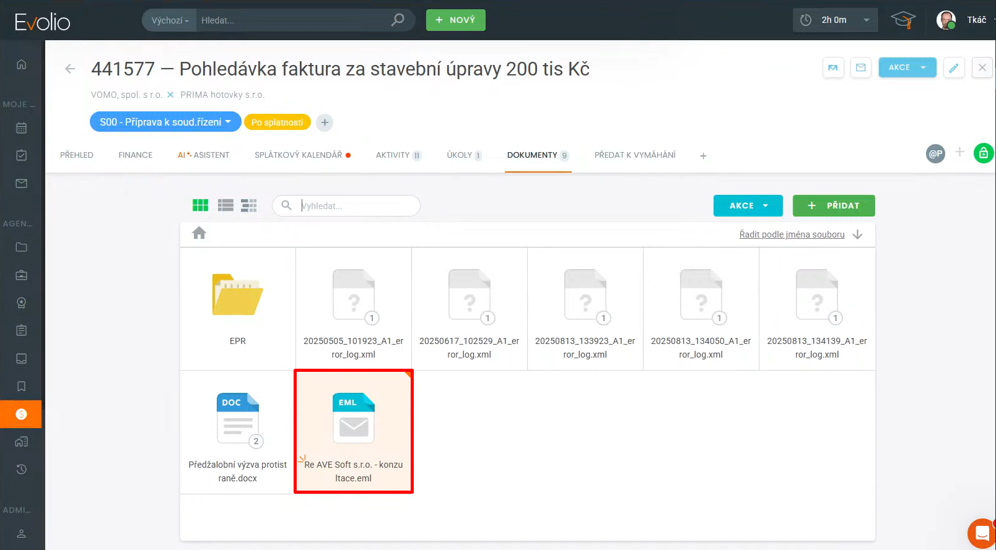Open the finance dollar sidebar icon
The height and width of the screenshot is (550, 996).
(21, 414)
